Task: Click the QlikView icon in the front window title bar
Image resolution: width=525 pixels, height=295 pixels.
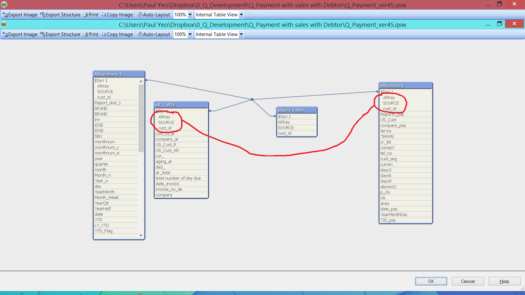Action: pyautogui.click(x=4, y=24)
